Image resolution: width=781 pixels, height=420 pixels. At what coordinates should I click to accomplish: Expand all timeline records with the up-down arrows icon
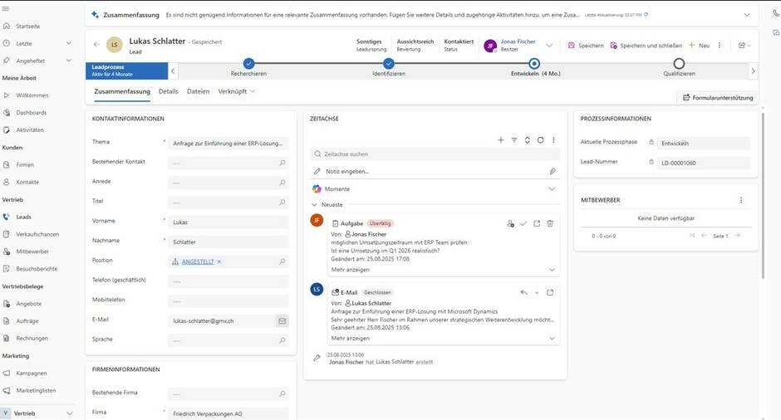click(527, 140)
